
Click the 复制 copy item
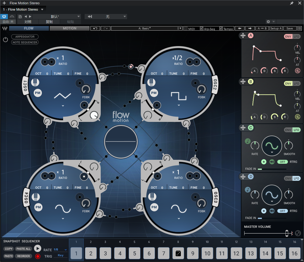click(x=49, y=22)
